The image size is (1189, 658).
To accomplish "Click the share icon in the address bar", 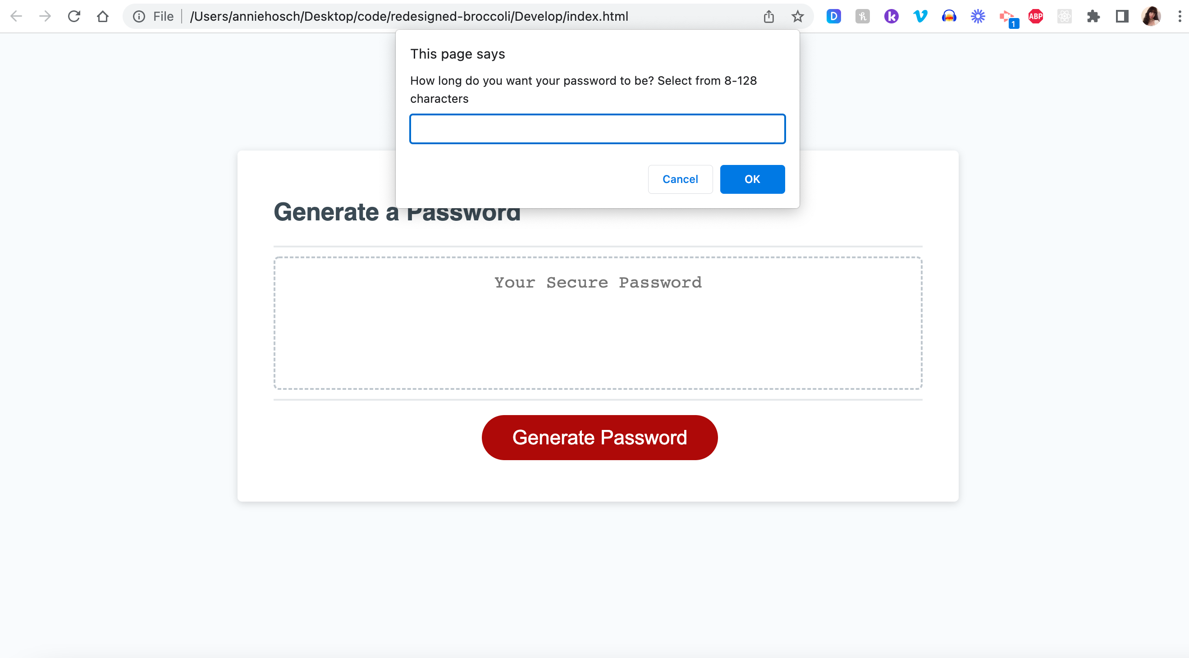I will (768, 16).
